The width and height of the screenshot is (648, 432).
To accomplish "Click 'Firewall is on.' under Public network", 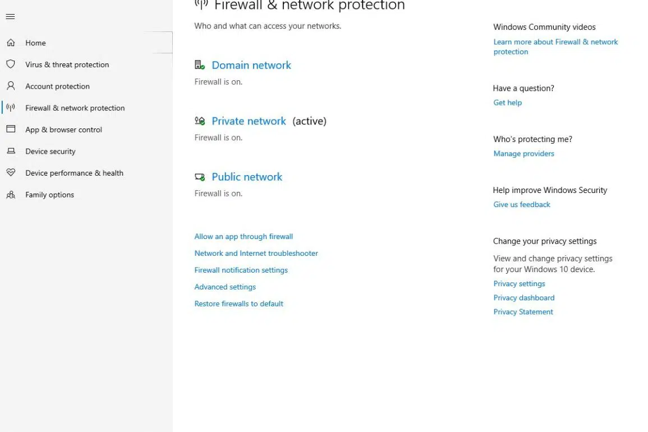I will 219,194.
